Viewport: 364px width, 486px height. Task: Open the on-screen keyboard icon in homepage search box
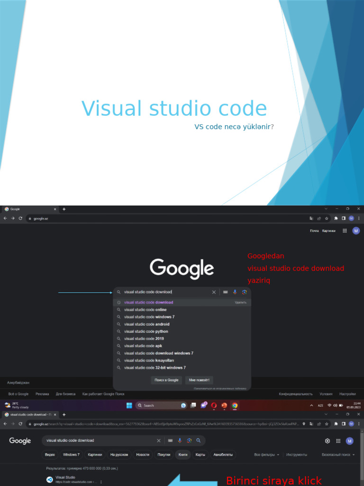[x=225, y=292]
